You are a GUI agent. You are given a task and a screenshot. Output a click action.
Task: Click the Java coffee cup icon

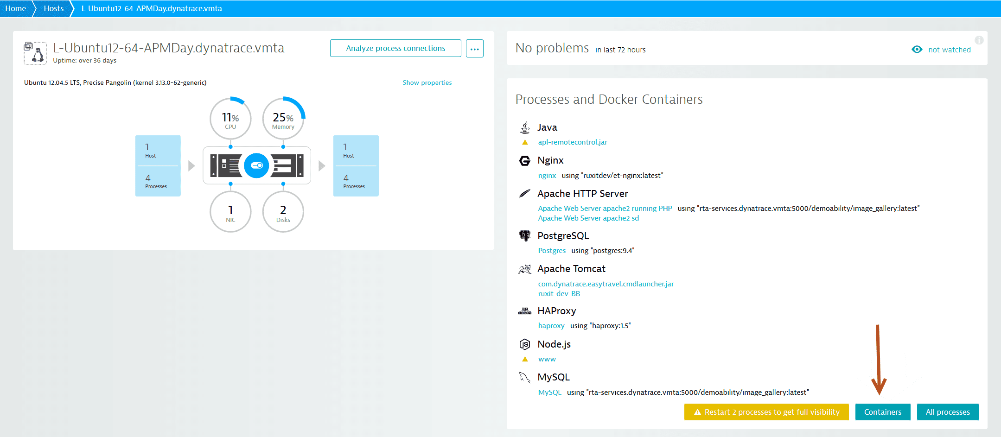(x=525, y=127)
